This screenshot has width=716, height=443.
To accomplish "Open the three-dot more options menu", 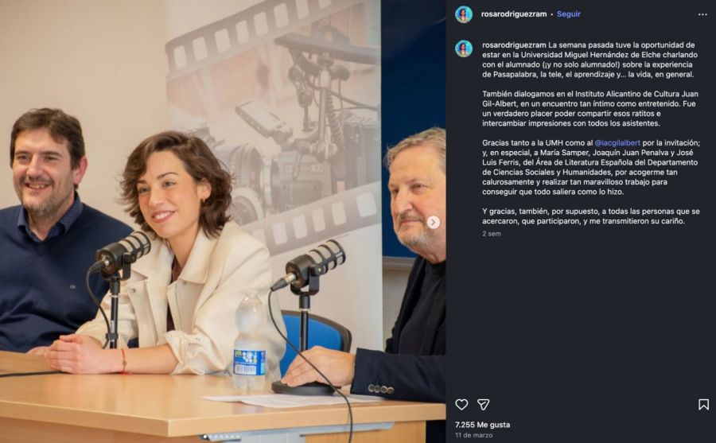I will tap(702, 14).
